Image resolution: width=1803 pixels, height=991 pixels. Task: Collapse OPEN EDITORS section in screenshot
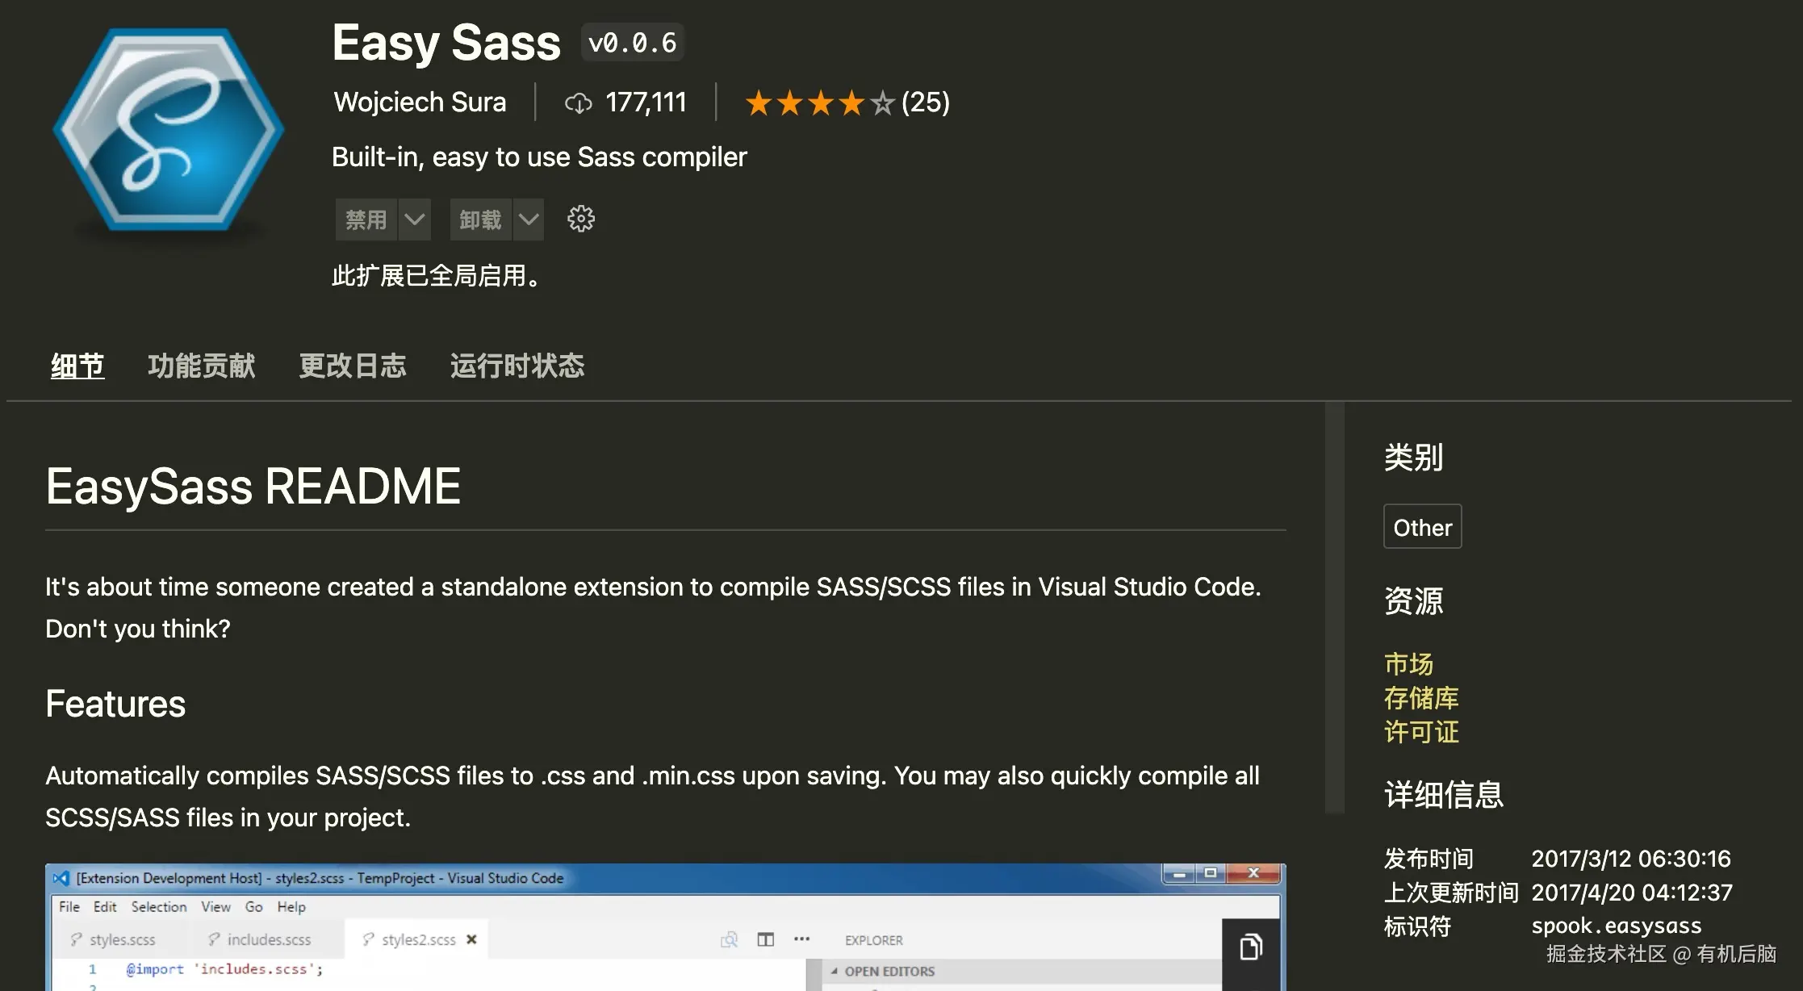[x=835, y=972]
